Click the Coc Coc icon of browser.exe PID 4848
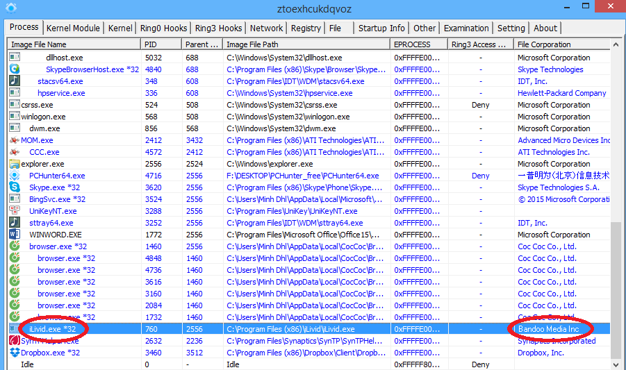626x370 pixels. pos(15,258)
